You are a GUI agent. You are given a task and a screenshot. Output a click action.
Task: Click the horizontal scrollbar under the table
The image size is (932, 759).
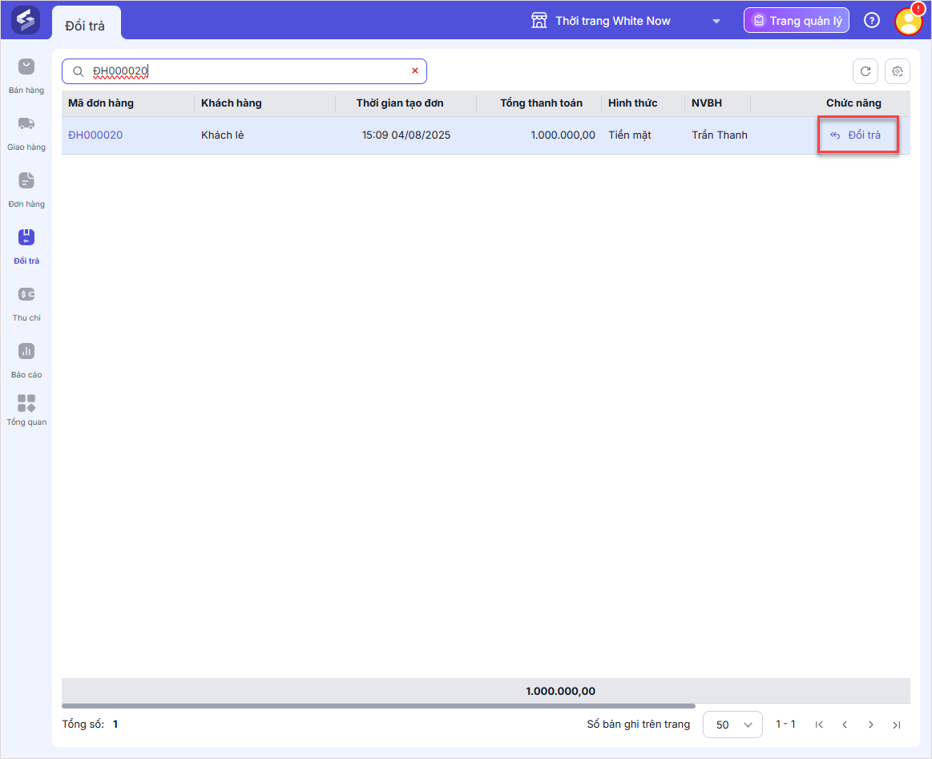(x=378, y=706)
